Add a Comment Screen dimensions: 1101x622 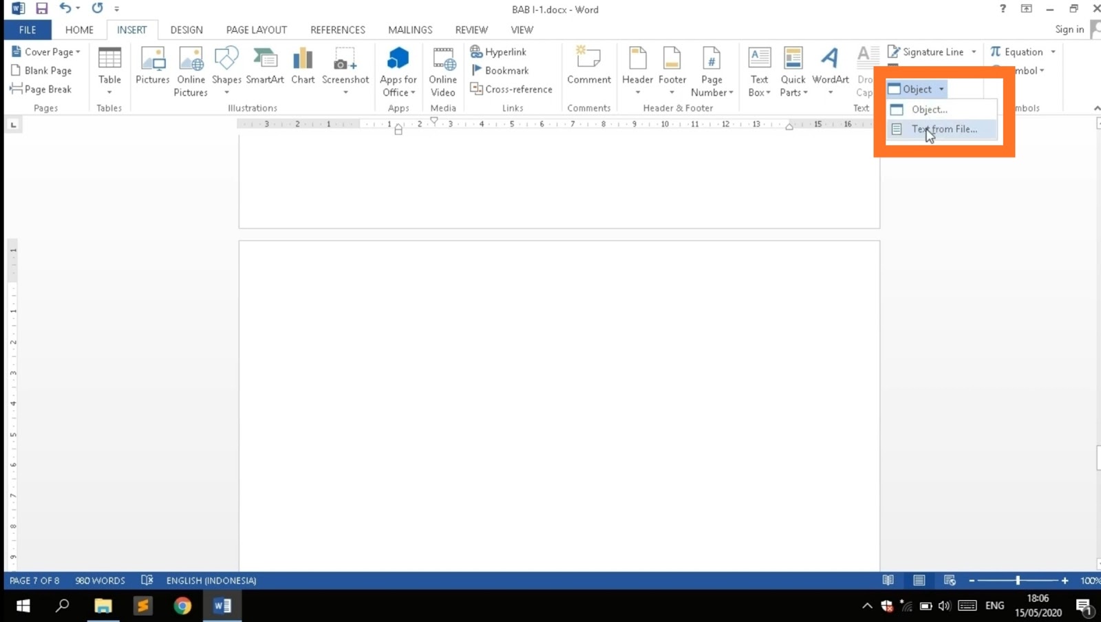(589, 66)
